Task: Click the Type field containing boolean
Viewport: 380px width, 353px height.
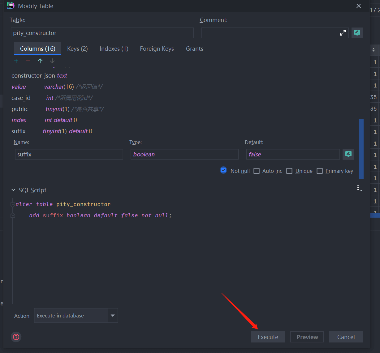Action: 184,154
